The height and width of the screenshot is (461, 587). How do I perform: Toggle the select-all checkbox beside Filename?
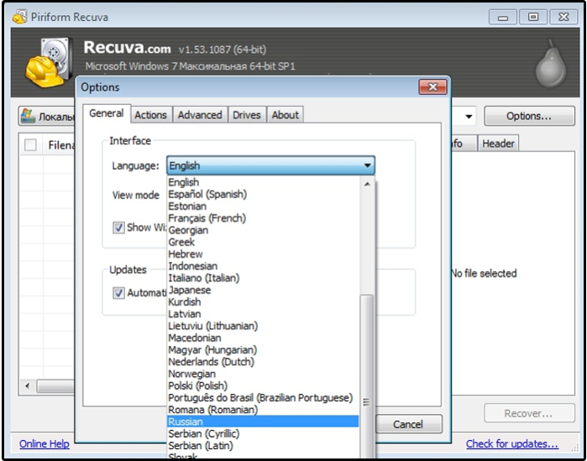coord(30,144)
